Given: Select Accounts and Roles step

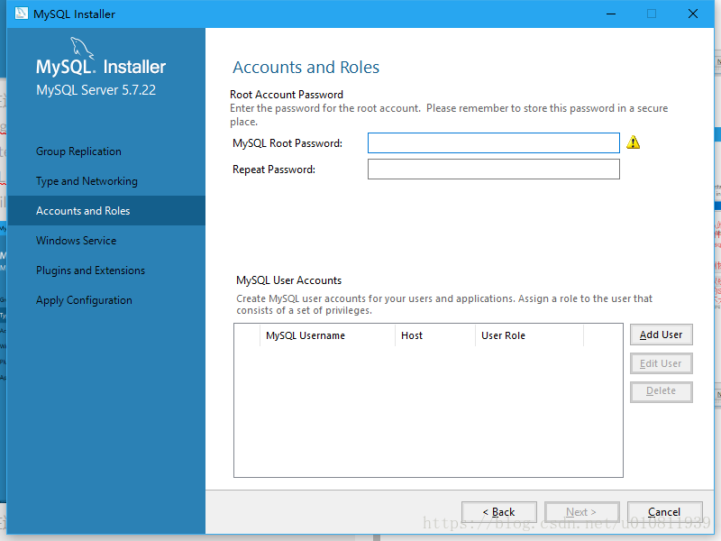Looking at the screenshot, I should 106,211.
